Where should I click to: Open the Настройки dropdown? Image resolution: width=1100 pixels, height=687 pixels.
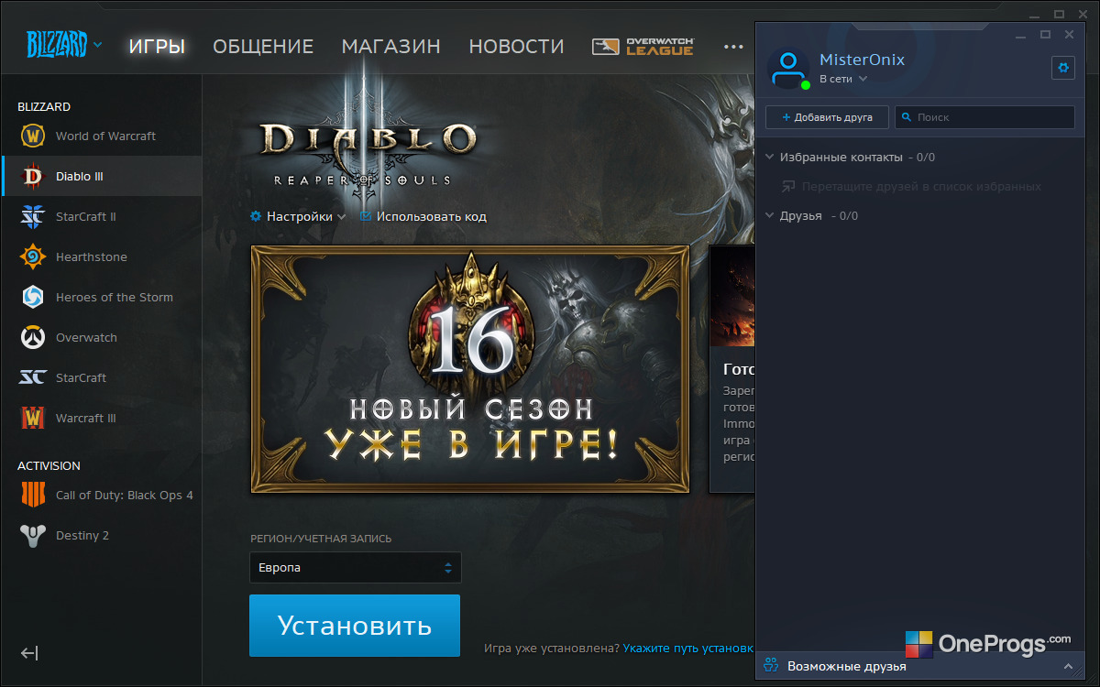[298, 217]
